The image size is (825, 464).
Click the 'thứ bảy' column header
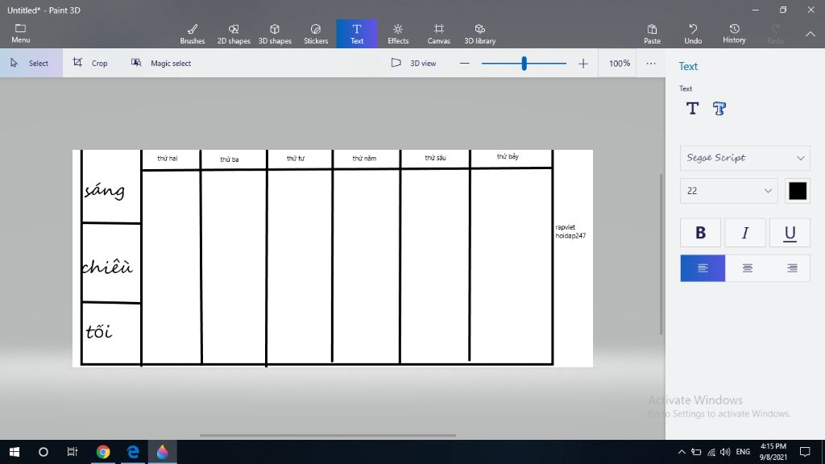[508, 157]
